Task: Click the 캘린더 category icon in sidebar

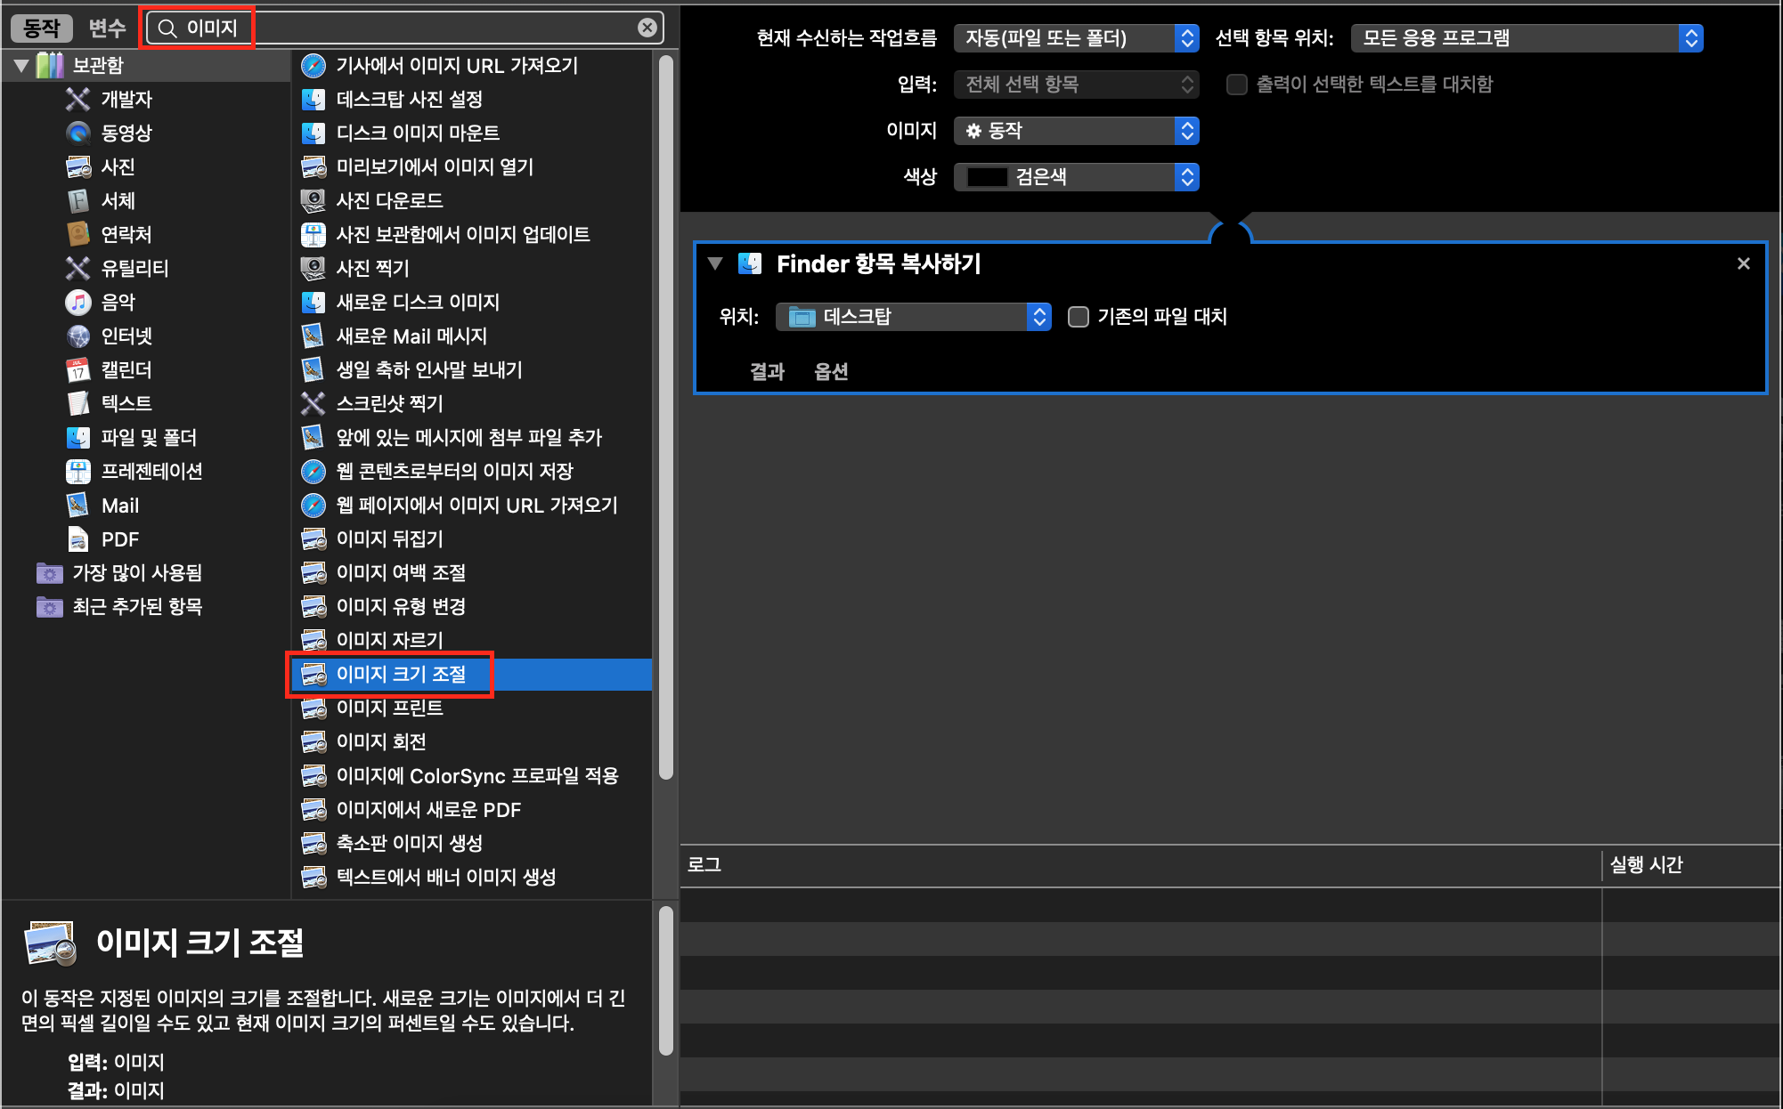Action: (78, 370)
